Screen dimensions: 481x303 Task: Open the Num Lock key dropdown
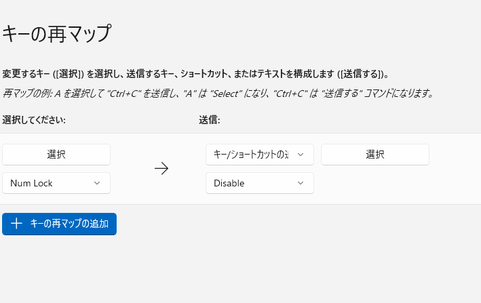tap(56, 183)
